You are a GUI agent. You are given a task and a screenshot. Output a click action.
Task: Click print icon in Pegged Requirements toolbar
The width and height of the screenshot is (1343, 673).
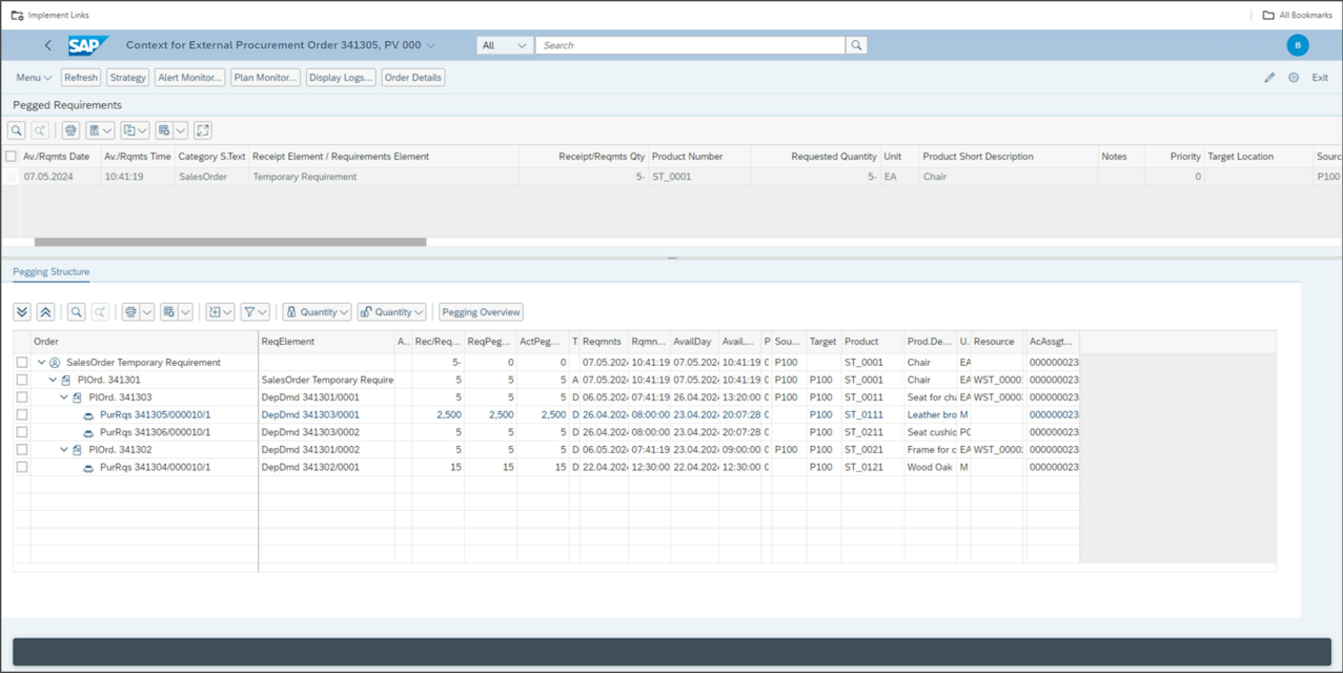(71, 130)
